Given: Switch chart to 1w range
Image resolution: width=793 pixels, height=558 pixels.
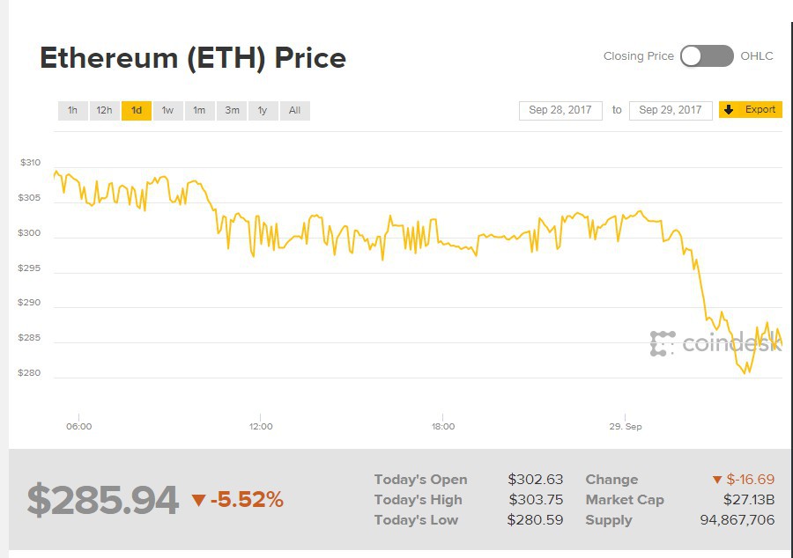Looking at the screenshot, I should (167, 111).
